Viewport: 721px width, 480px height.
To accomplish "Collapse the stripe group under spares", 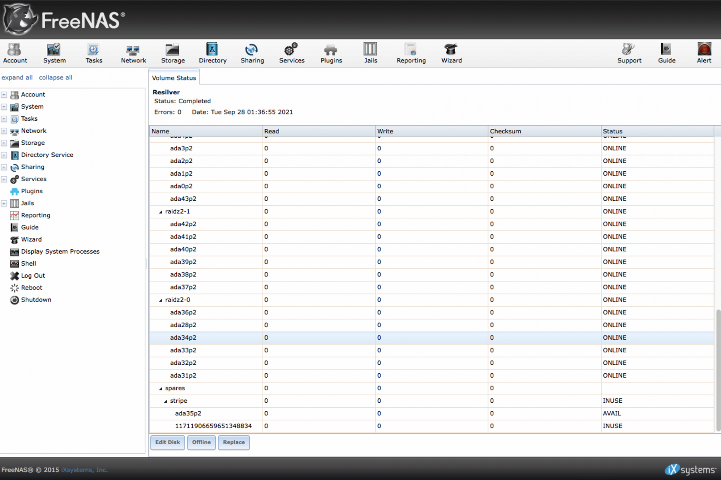I will pyautogui.click(x=165, y=401).
